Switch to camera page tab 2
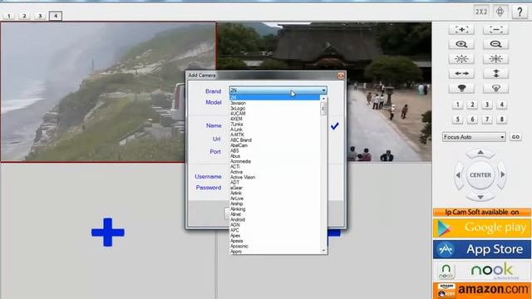 pos(24,16)
